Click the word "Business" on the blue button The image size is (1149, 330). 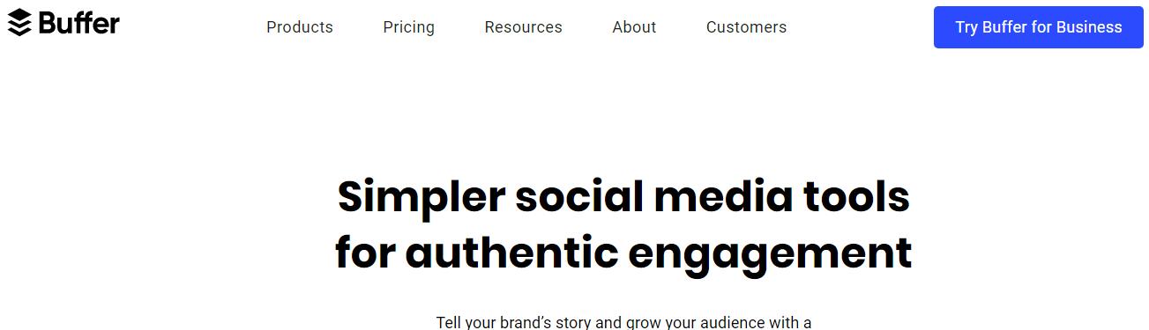tap(1089, 27)
